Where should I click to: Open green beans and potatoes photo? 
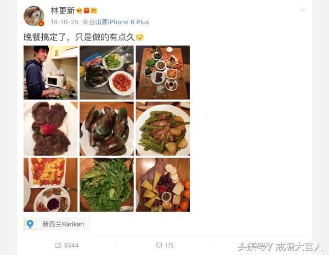pyautogui.click(x=163, y=129)
